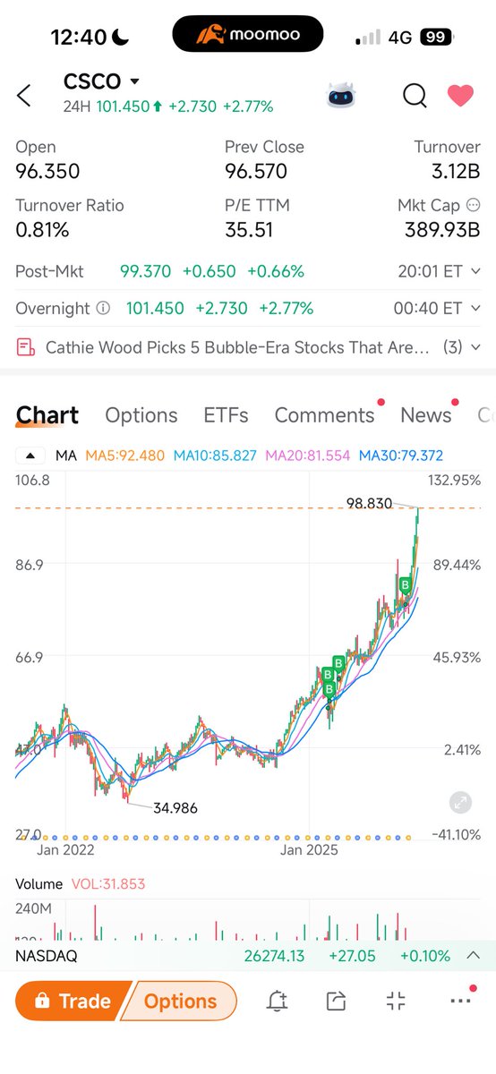This screenshot has height=1074, width=496.
Task: Switch to the Comments tab
Action: (324, 415)
